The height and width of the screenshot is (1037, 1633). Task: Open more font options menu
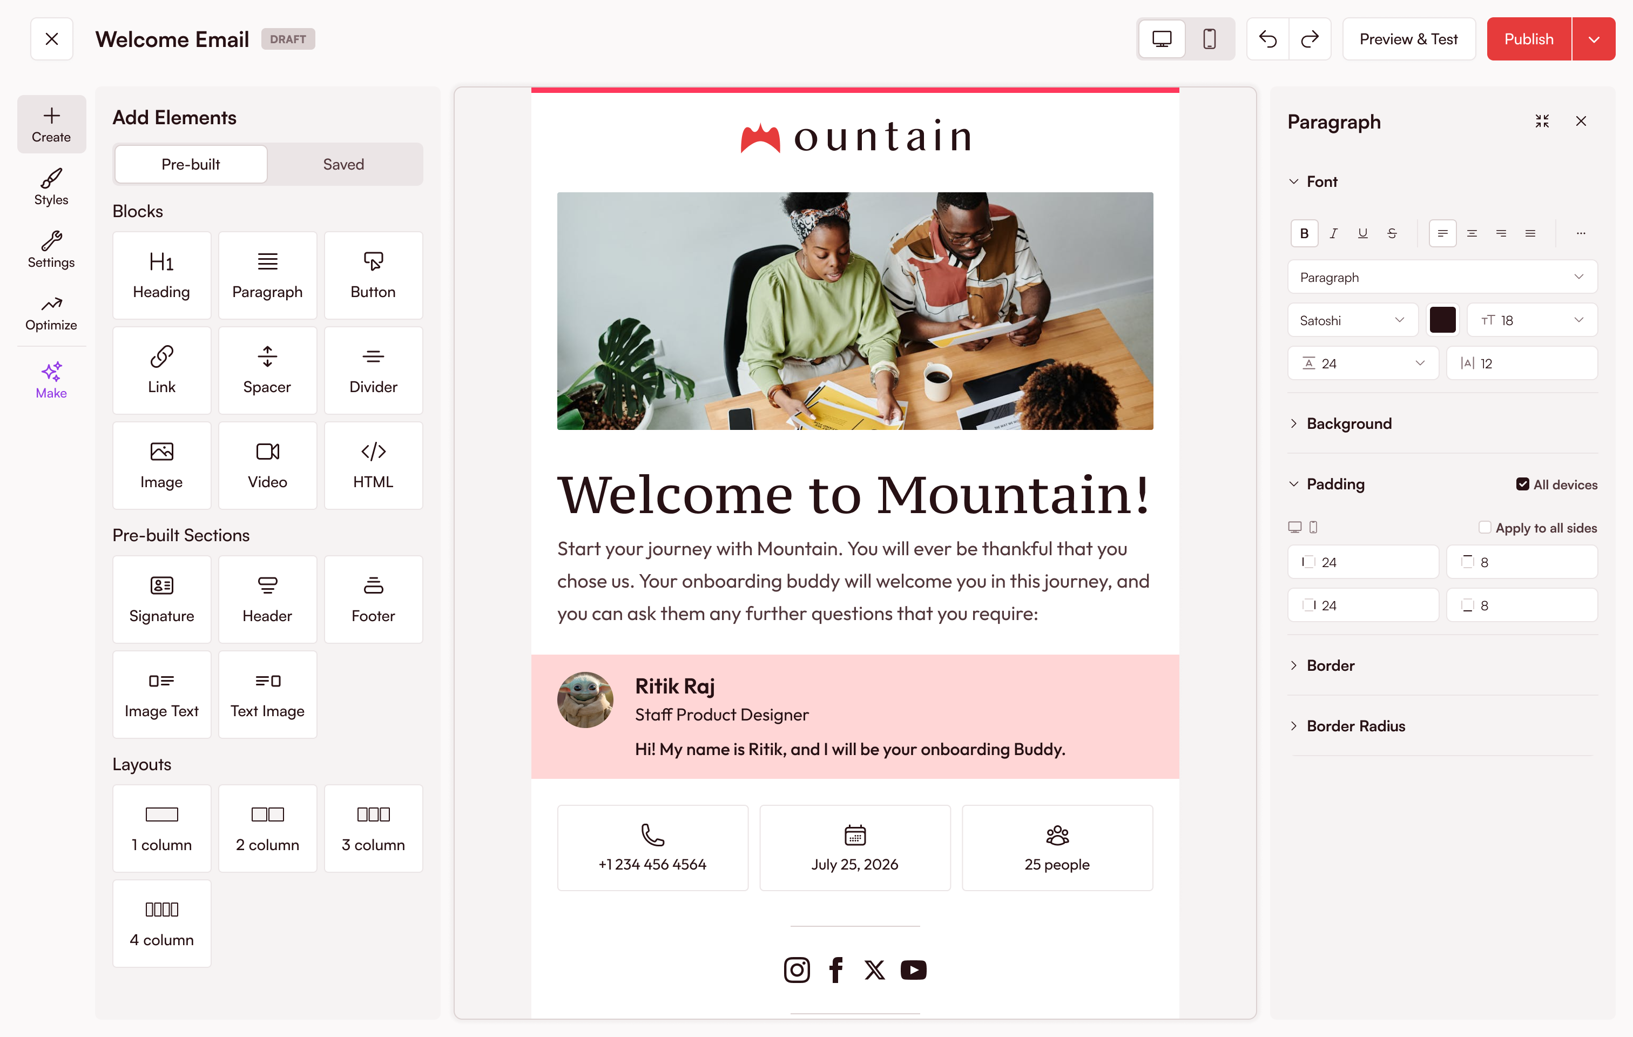coord(1581,233)
